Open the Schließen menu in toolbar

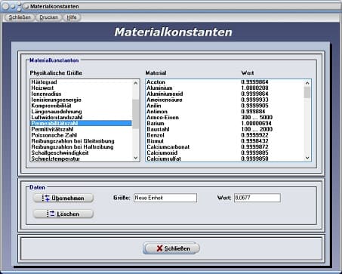pyautogui.click(x=20, y=17)
